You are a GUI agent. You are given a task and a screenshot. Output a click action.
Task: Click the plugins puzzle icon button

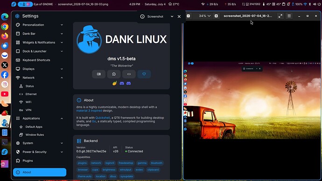tap(114, 74)
